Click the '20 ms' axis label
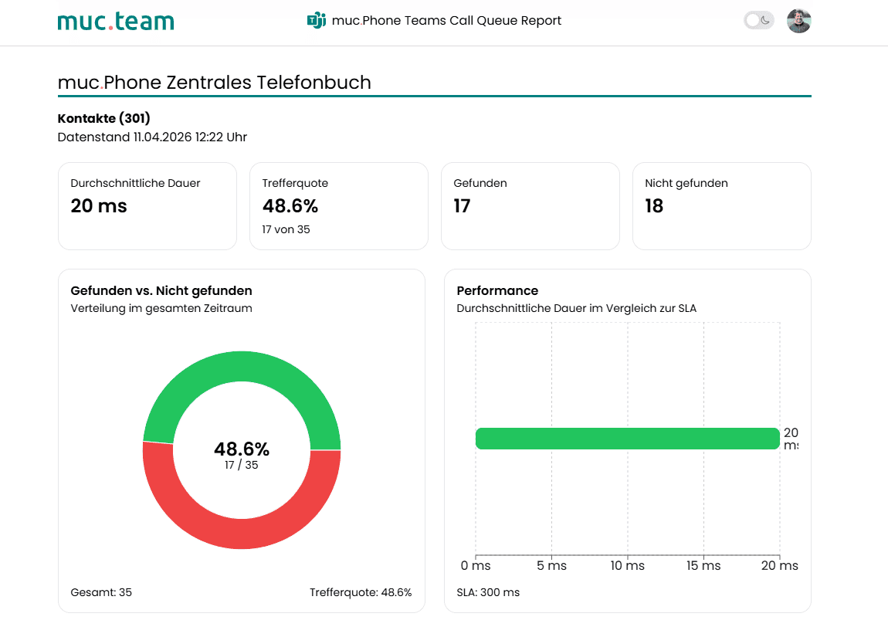Screen dimensions: 888x627 [780, 565]
